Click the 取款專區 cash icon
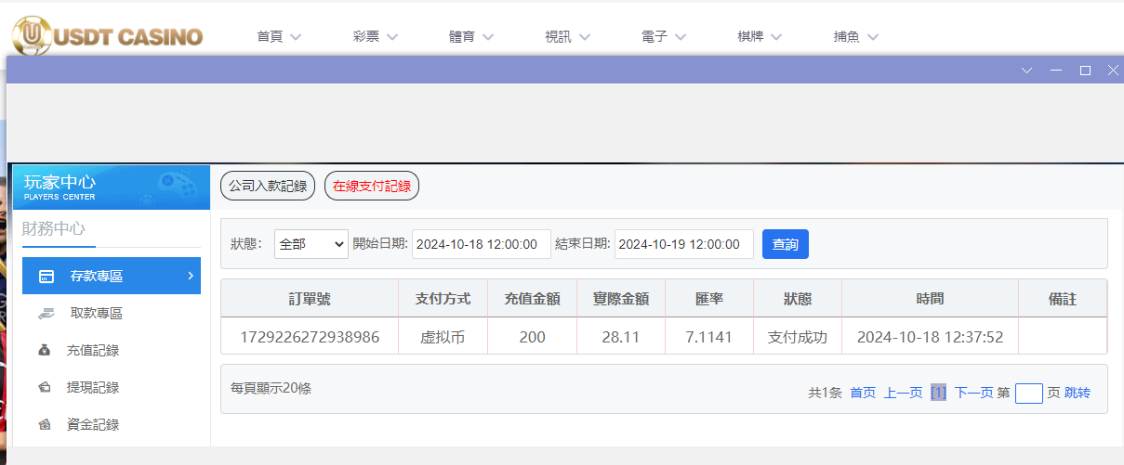Screen dimensions: 1124x465 coord(46,314)
